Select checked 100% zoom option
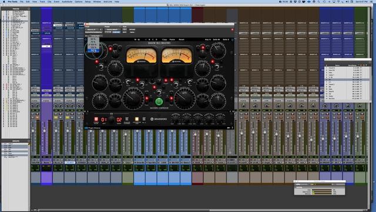This screenshot has height=212, width=376. [x=93, y=45]
